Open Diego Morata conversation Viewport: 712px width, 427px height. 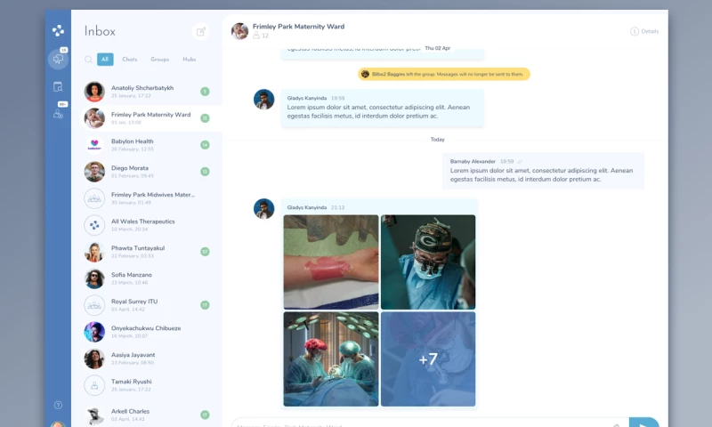click(147, 172)
